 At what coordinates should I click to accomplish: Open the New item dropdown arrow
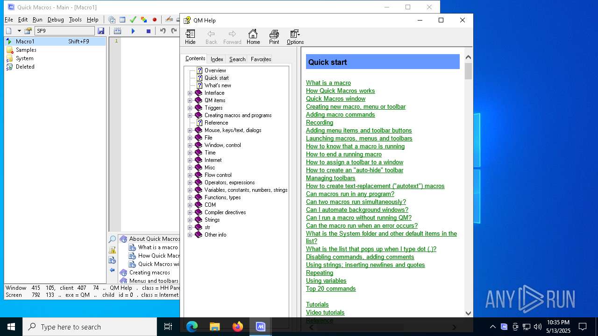click(19, 31)
